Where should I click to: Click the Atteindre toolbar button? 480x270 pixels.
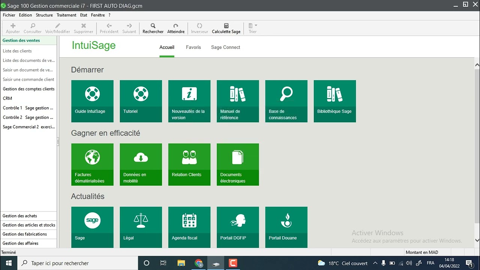[176, 28]
